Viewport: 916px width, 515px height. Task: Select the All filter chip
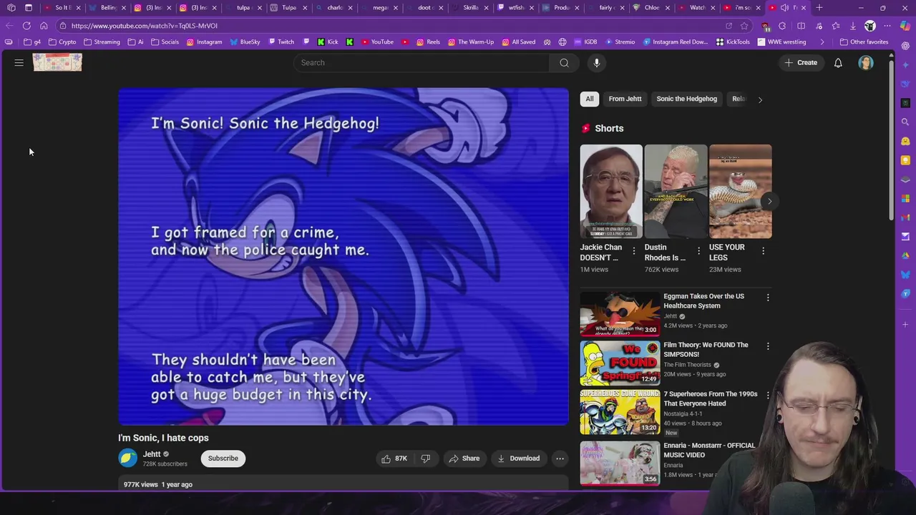(590, 99)
